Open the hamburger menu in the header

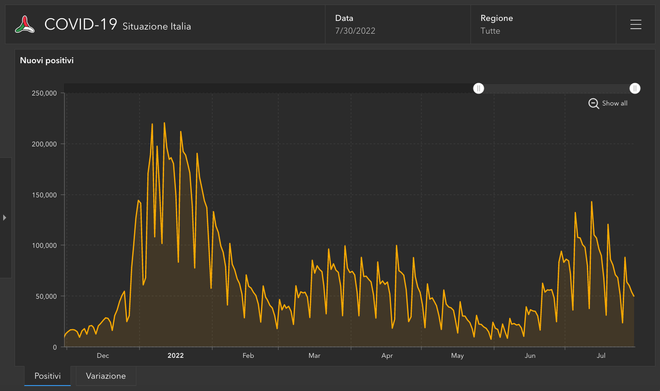[635, 25]
